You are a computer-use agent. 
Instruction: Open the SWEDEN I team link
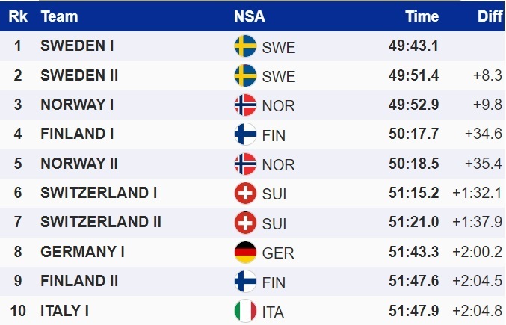pyautogui.click(x=77, y=46)
